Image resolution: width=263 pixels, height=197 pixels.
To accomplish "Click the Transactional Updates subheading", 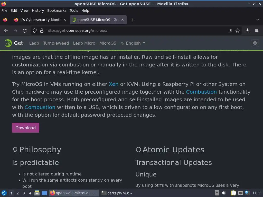I will click(174, 162).
